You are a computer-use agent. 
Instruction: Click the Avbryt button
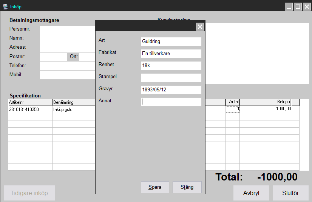point(251,193)
